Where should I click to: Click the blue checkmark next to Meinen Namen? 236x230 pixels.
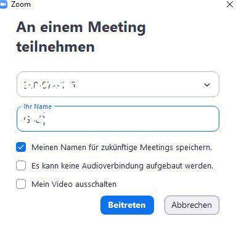point(21,147)
